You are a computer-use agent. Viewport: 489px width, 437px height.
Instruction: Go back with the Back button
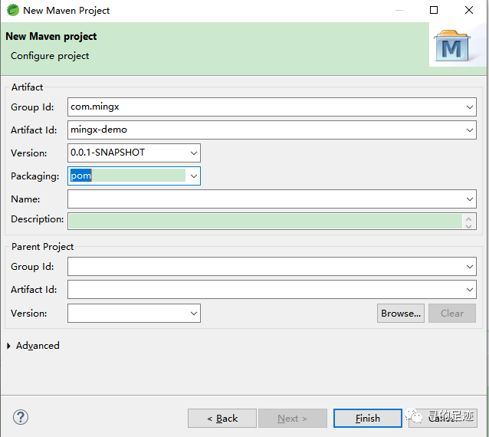[x=222, y=418]
